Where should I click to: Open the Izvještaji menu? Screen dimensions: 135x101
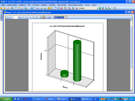[52, 5]
